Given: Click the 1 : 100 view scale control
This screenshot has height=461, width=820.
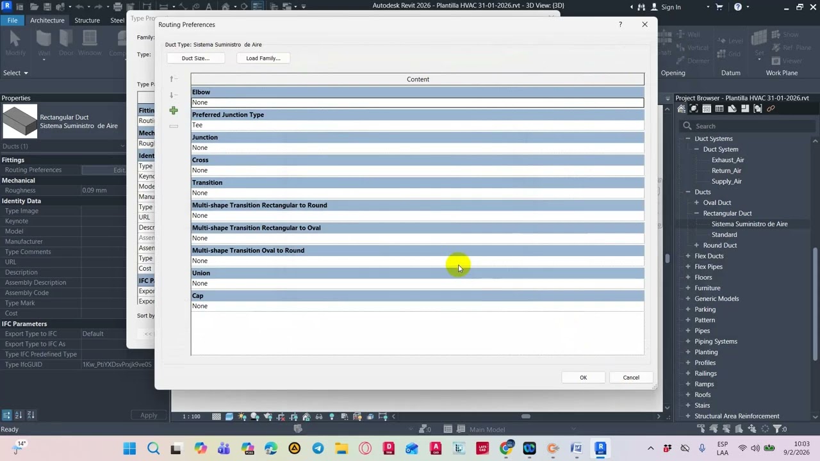Looking at the screenshot, I should [x=192, y=417].
